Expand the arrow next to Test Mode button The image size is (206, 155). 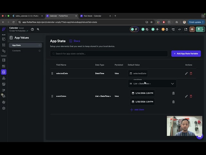[203, 29]
